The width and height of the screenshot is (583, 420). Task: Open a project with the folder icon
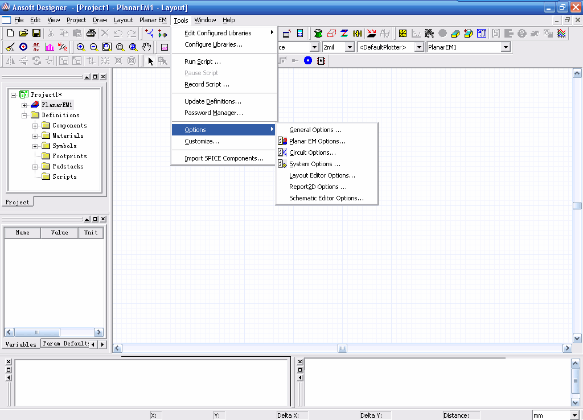tap(23, 34)
